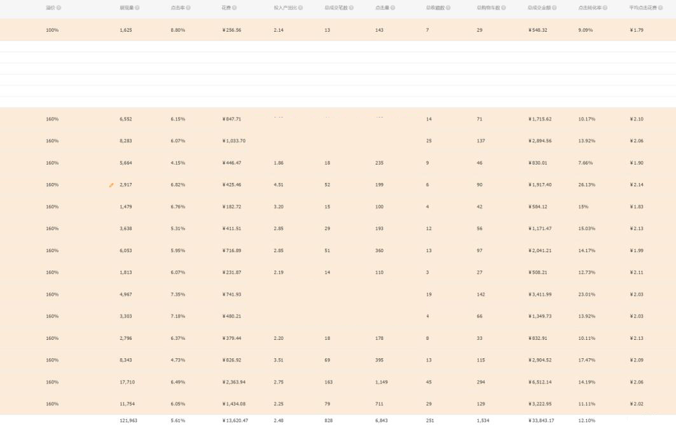Click the conversion rate 17.47%
Viewport: 676px width, 425px height.
coord(587,360)
